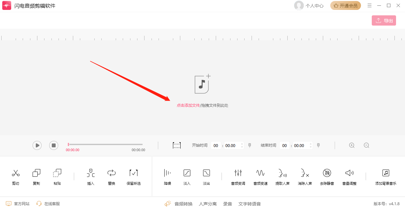Viewport: 405px width, 209px height.
Task: Switch to 人声分离 vocal separation
Action: point(208,204)
